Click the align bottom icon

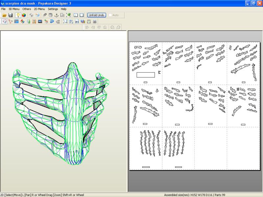105,28
